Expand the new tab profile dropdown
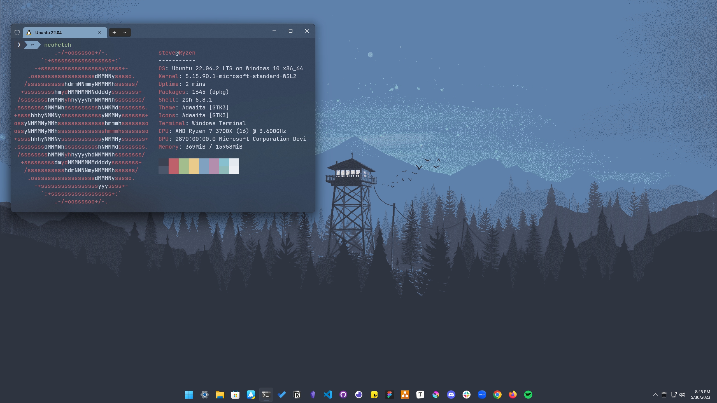The width and height of the screenshot is (717, 403). 125,32
